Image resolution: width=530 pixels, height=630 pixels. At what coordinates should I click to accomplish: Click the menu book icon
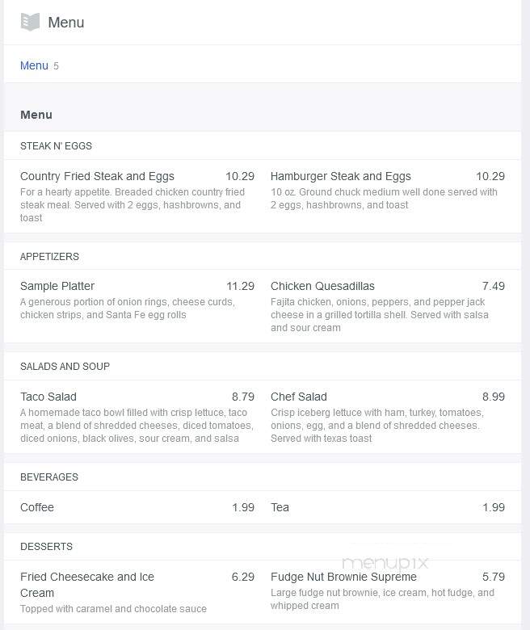click(x=30, y=22)
